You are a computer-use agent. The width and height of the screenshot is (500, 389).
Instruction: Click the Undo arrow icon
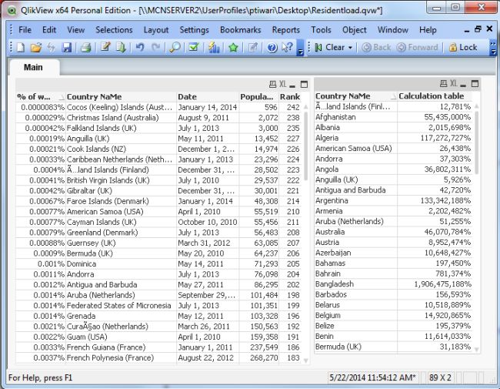click(140, 47)
